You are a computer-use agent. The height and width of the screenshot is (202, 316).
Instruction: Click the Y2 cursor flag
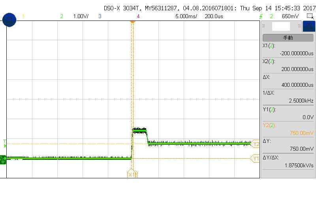point(255,144)
